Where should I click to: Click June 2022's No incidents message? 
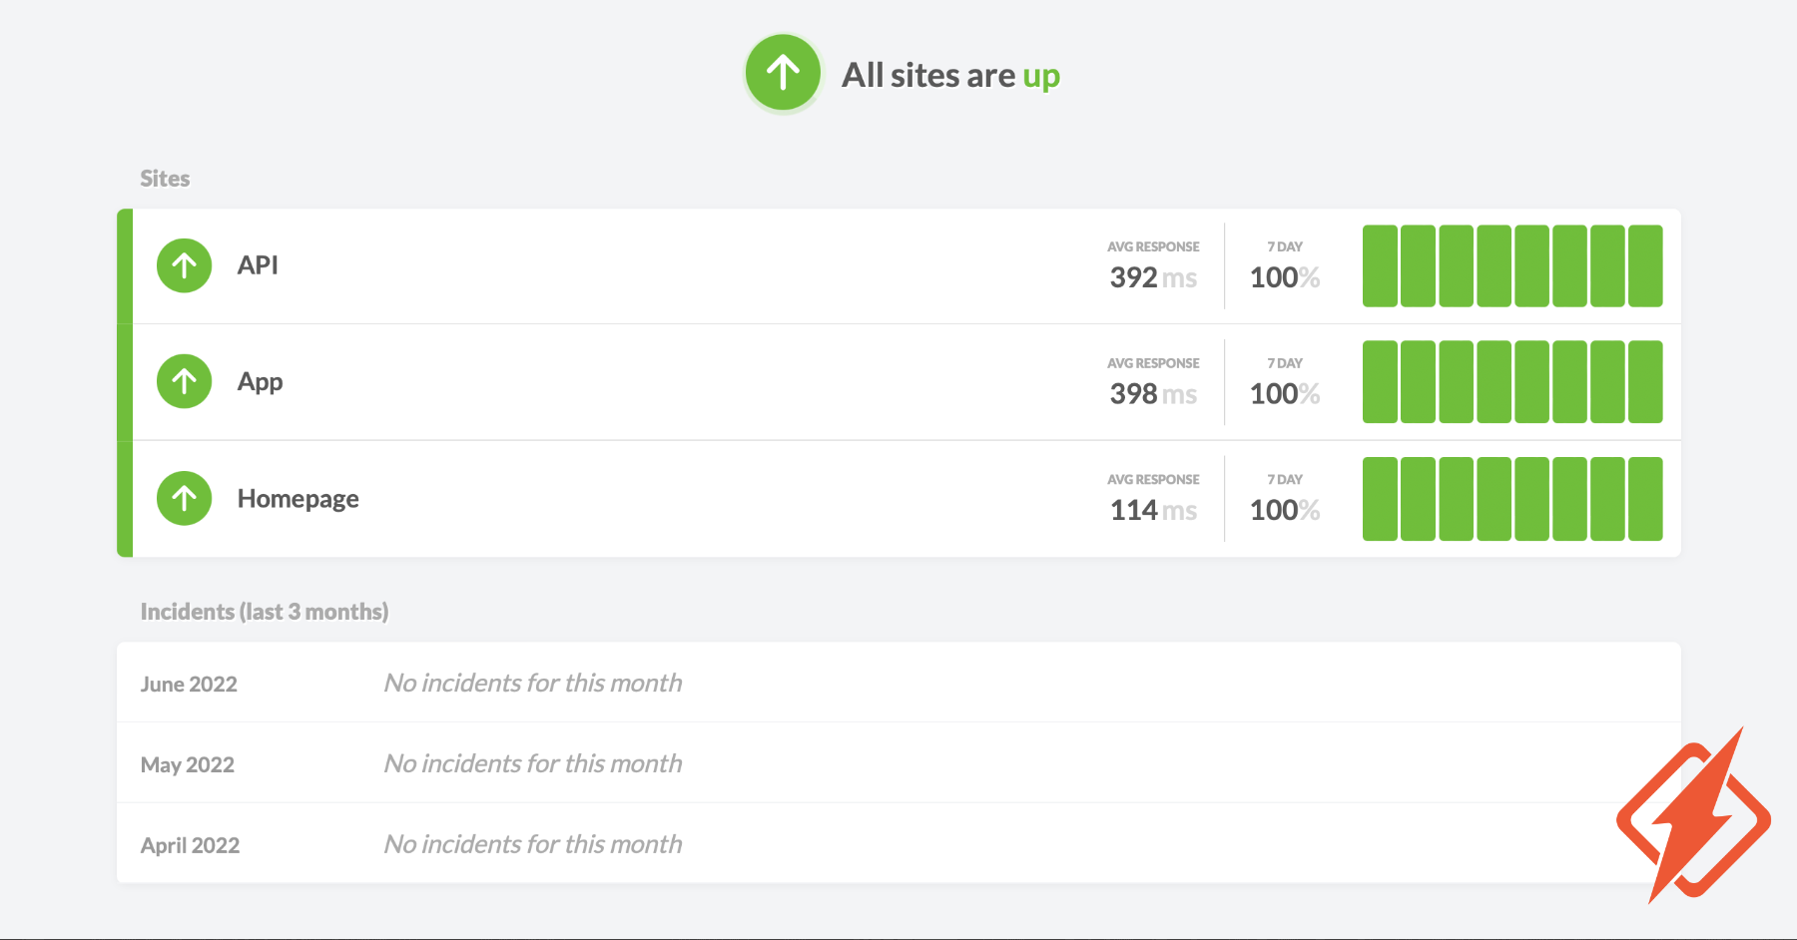click(x=533, y=683)
